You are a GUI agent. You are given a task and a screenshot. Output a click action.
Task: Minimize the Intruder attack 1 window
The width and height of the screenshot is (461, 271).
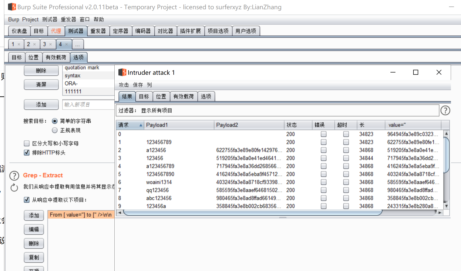(x=393, y=72)
